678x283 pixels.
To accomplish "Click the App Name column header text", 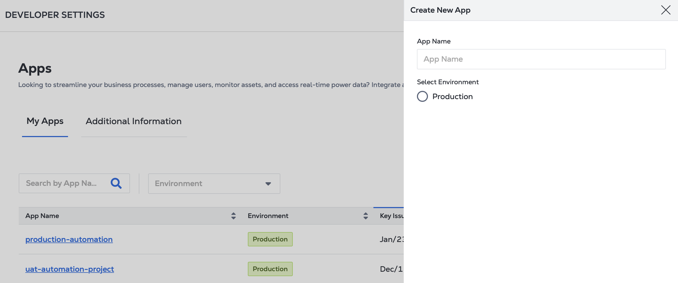I will pyautogui.click(x=42, y=216).
